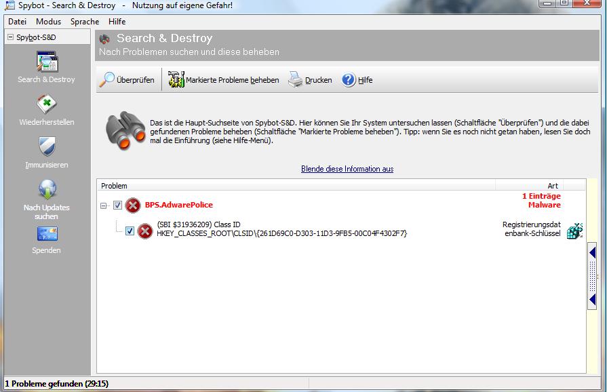Click the header icon beside Search & Destroy title
The height and width of the screenshot is (392, 607).
coord(104,39)
